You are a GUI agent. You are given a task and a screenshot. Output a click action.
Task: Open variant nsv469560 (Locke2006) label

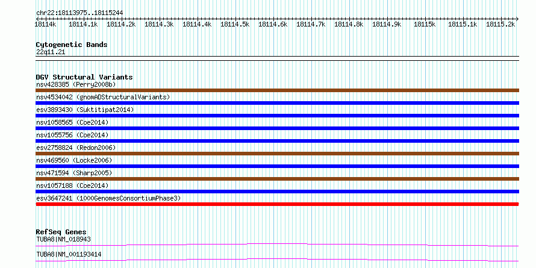coord(74,160)
